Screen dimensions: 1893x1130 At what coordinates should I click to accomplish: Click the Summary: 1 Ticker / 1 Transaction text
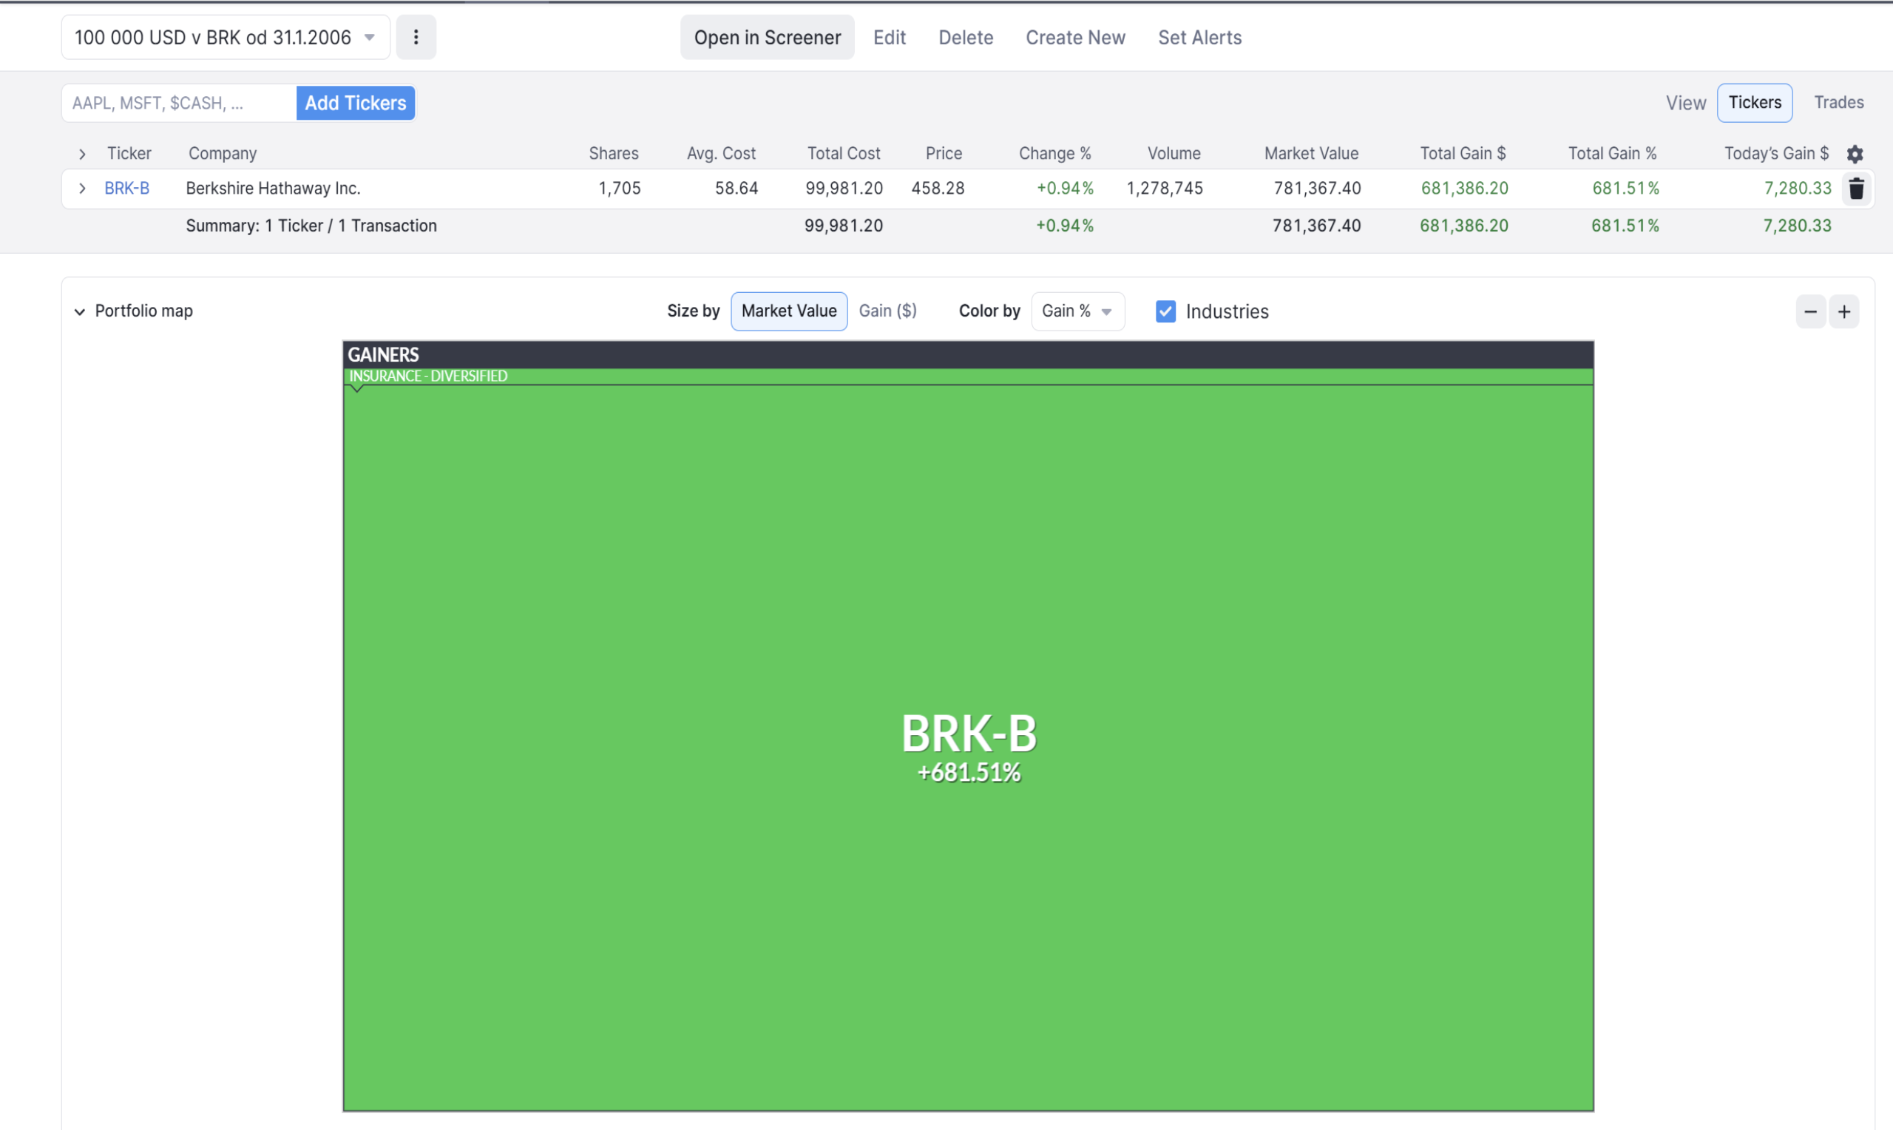(311, 226)
